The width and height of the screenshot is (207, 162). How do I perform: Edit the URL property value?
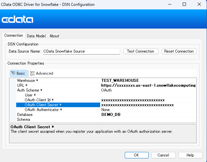pyautogui.click(x=148, y=85)
